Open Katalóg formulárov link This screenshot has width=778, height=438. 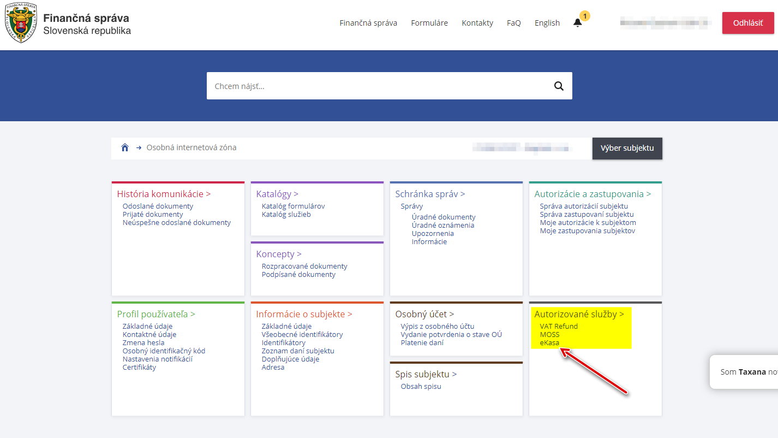tap(293, 206)
